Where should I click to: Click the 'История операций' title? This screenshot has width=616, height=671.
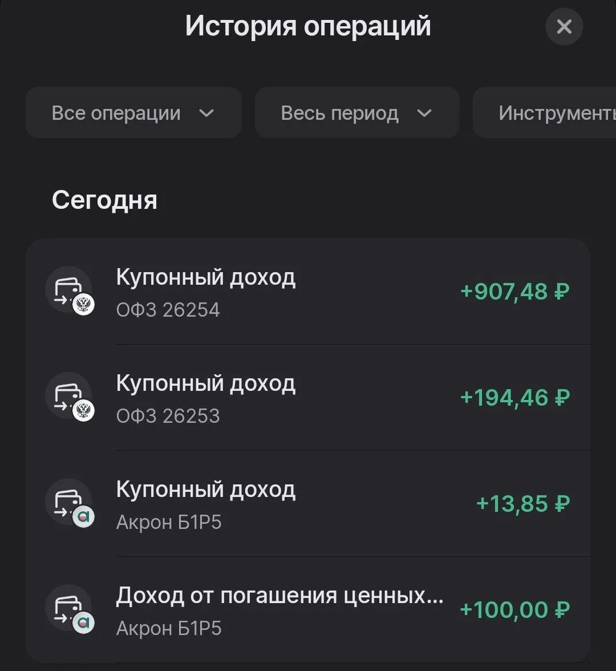click(x=308, y=26)
